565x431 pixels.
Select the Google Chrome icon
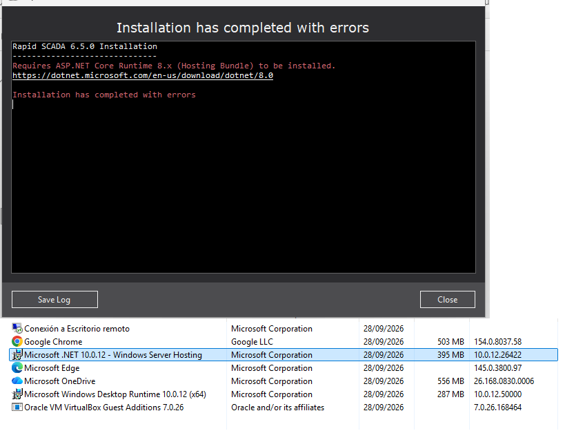pyautogui.click(x=17, y=342)
